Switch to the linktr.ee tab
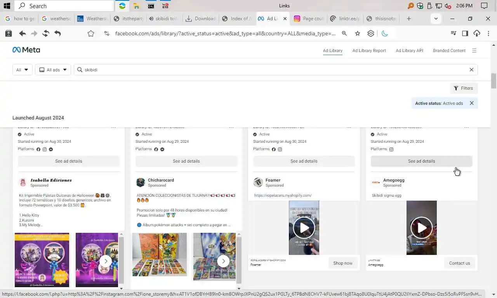Image resolution: width=497 pixels, height=298 pixels. pos(345,19)
